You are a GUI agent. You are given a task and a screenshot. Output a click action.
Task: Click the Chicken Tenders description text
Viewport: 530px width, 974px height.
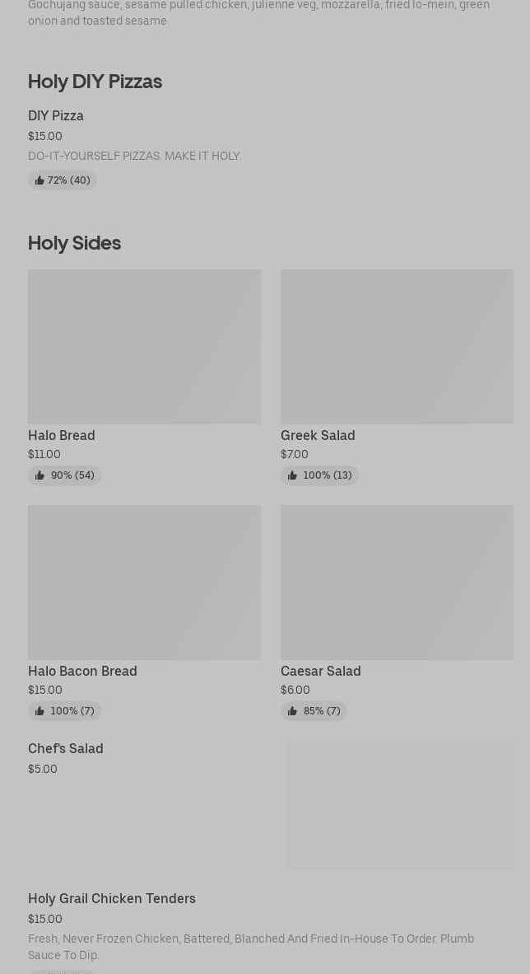coord(251,947)
